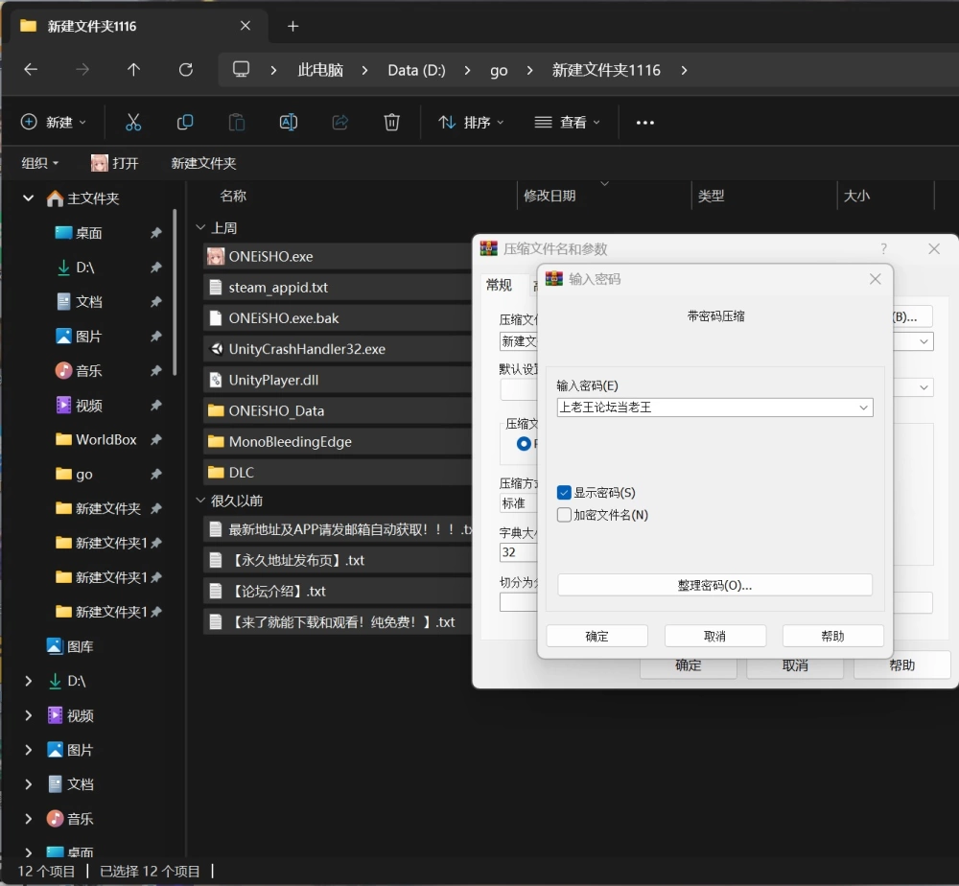Go forward with the right arrow
959x886 pixels.
(82, 70)
